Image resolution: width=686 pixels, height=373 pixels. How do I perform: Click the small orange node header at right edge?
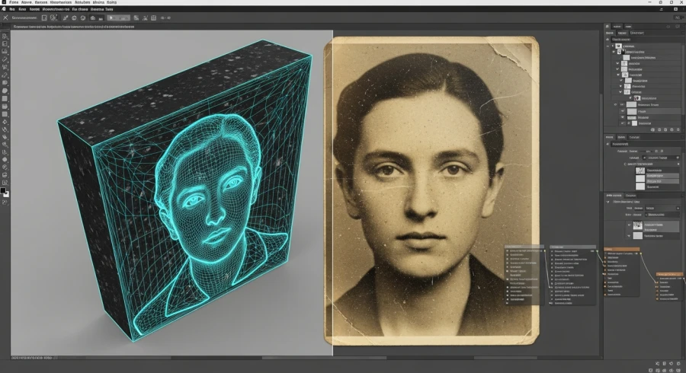(669, 274)
